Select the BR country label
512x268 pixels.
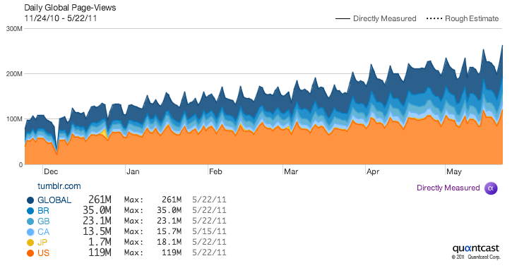pos(43,211)
